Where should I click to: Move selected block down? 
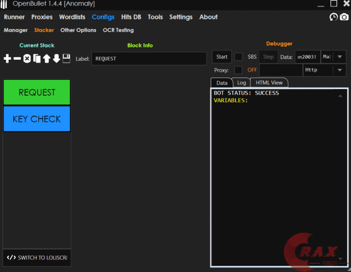57,59
